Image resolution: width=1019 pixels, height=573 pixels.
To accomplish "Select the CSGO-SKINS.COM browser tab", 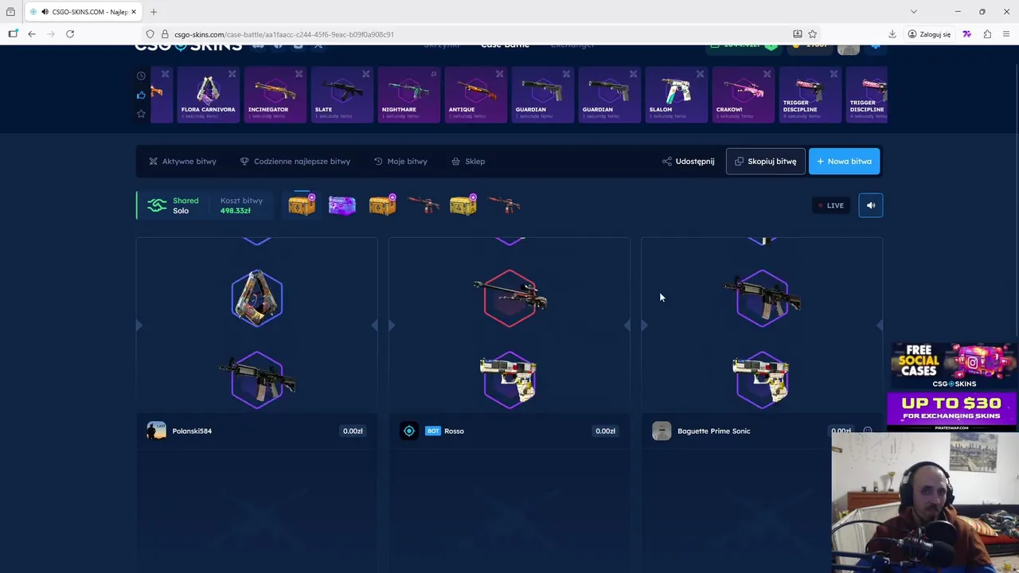I will [84, 12].
